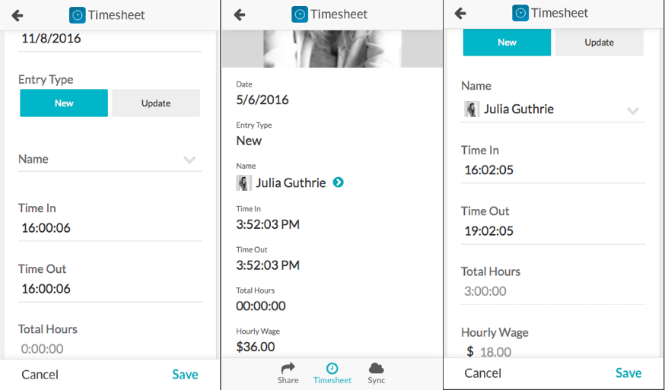The image size is (665, 390).
Task: Open Julia Guthrie name dropdown chevron
Action: pos(633,111)
